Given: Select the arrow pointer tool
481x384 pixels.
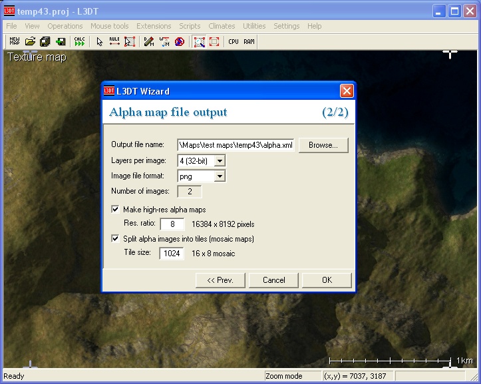Looking at the screenshot, I should [x=100, y=42].
